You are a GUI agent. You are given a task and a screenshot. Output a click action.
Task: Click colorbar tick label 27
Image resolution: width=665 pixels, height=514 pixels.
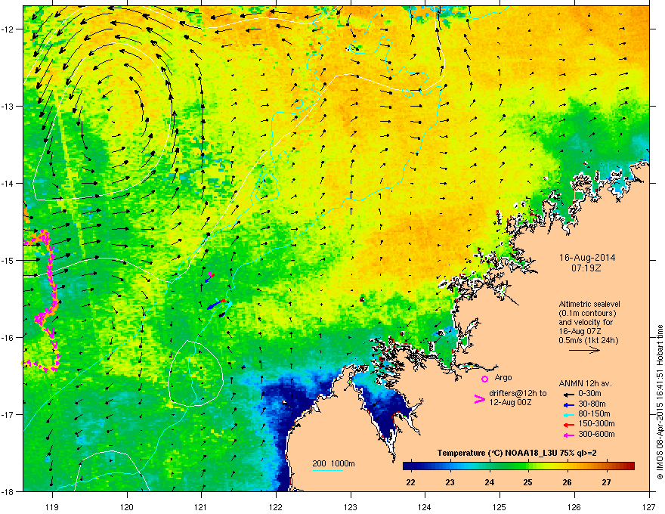[607, 482]
